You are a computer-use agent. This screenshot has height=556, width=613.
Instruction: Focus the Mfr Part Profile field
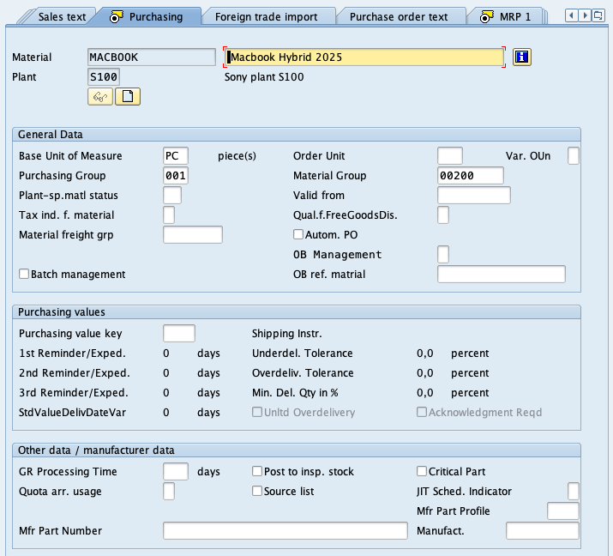[x=563, y=511]
